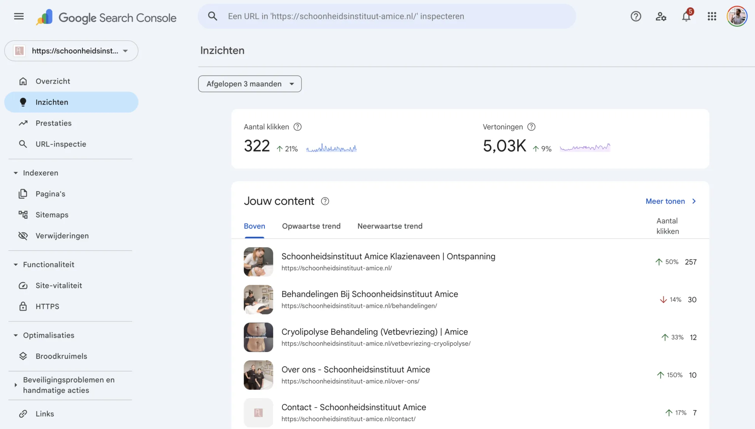Open Sitemaps page

[x=71, y=215]
